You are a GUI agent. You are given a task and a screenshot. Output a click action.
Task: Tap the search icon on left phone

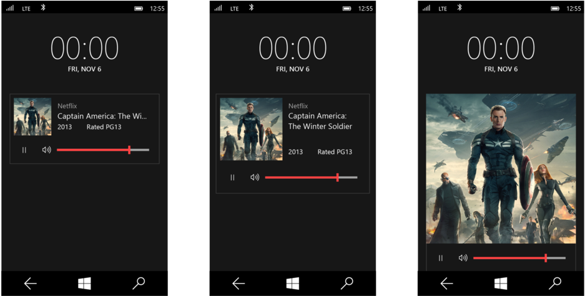pos(139,284)
